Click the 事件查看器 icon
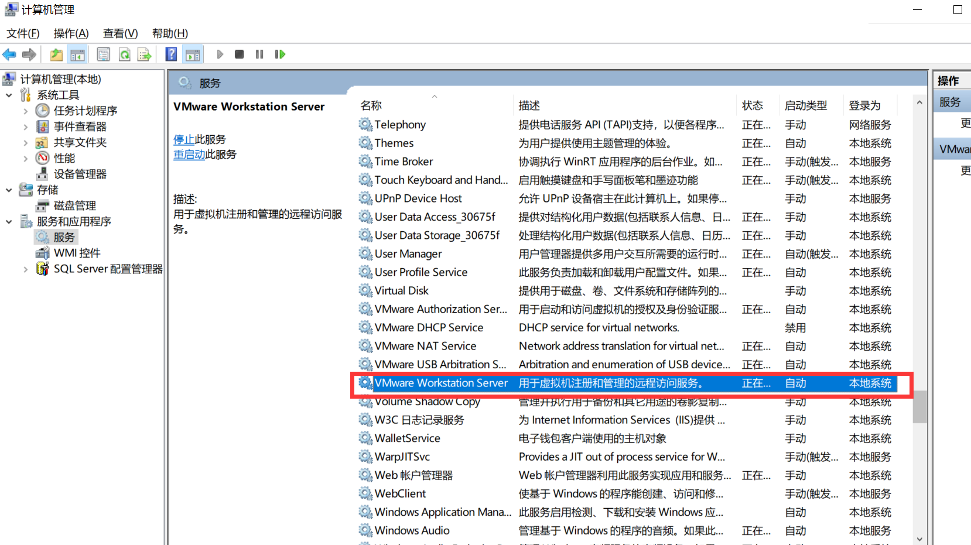This screenshot has height=545, width=971. point(42,126)
